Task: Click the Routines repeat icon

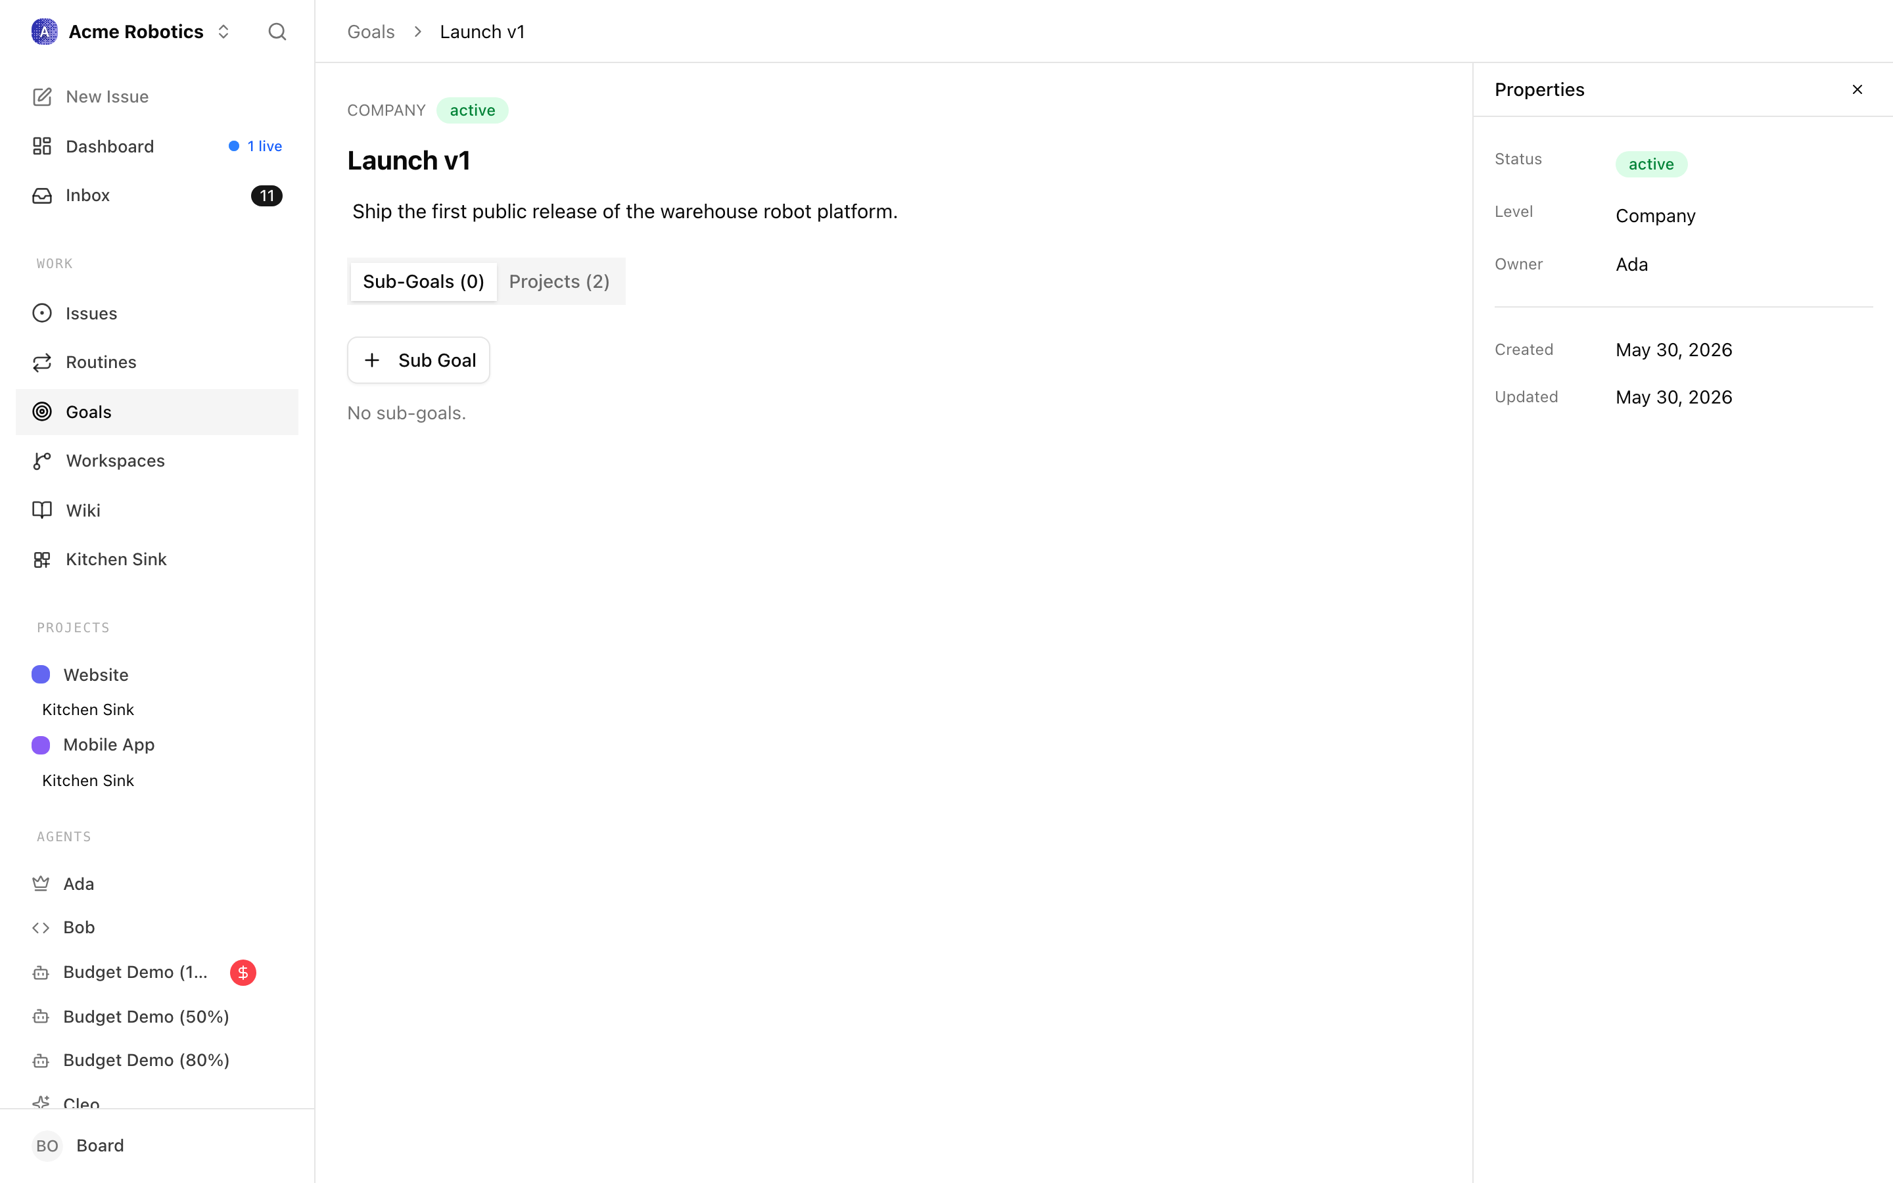Action: pyautogui.click(x=42, y=362)
